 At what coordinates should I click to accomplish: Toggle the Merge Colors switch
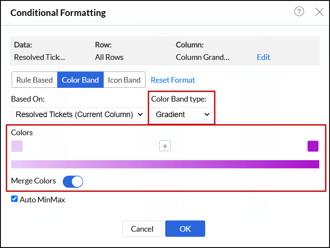click(73, 182)
